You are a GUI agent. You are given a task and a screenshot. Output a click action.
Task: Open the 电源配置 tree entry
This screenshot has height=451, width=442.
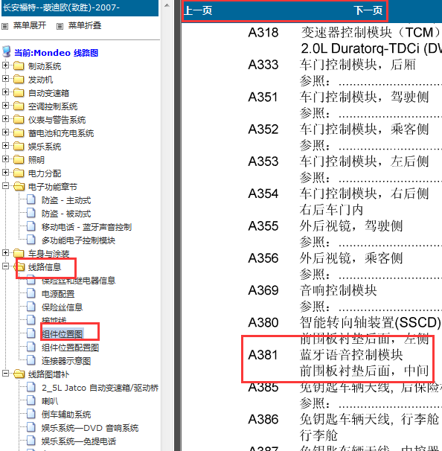58,294
